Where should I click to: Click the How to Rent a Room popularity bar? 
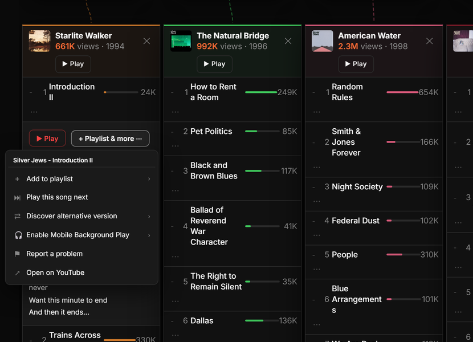[x=261, y=92]
